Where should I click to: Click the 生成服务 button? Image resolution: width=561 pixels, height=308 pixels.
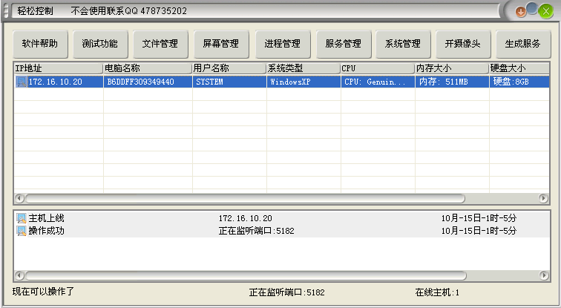522,44
